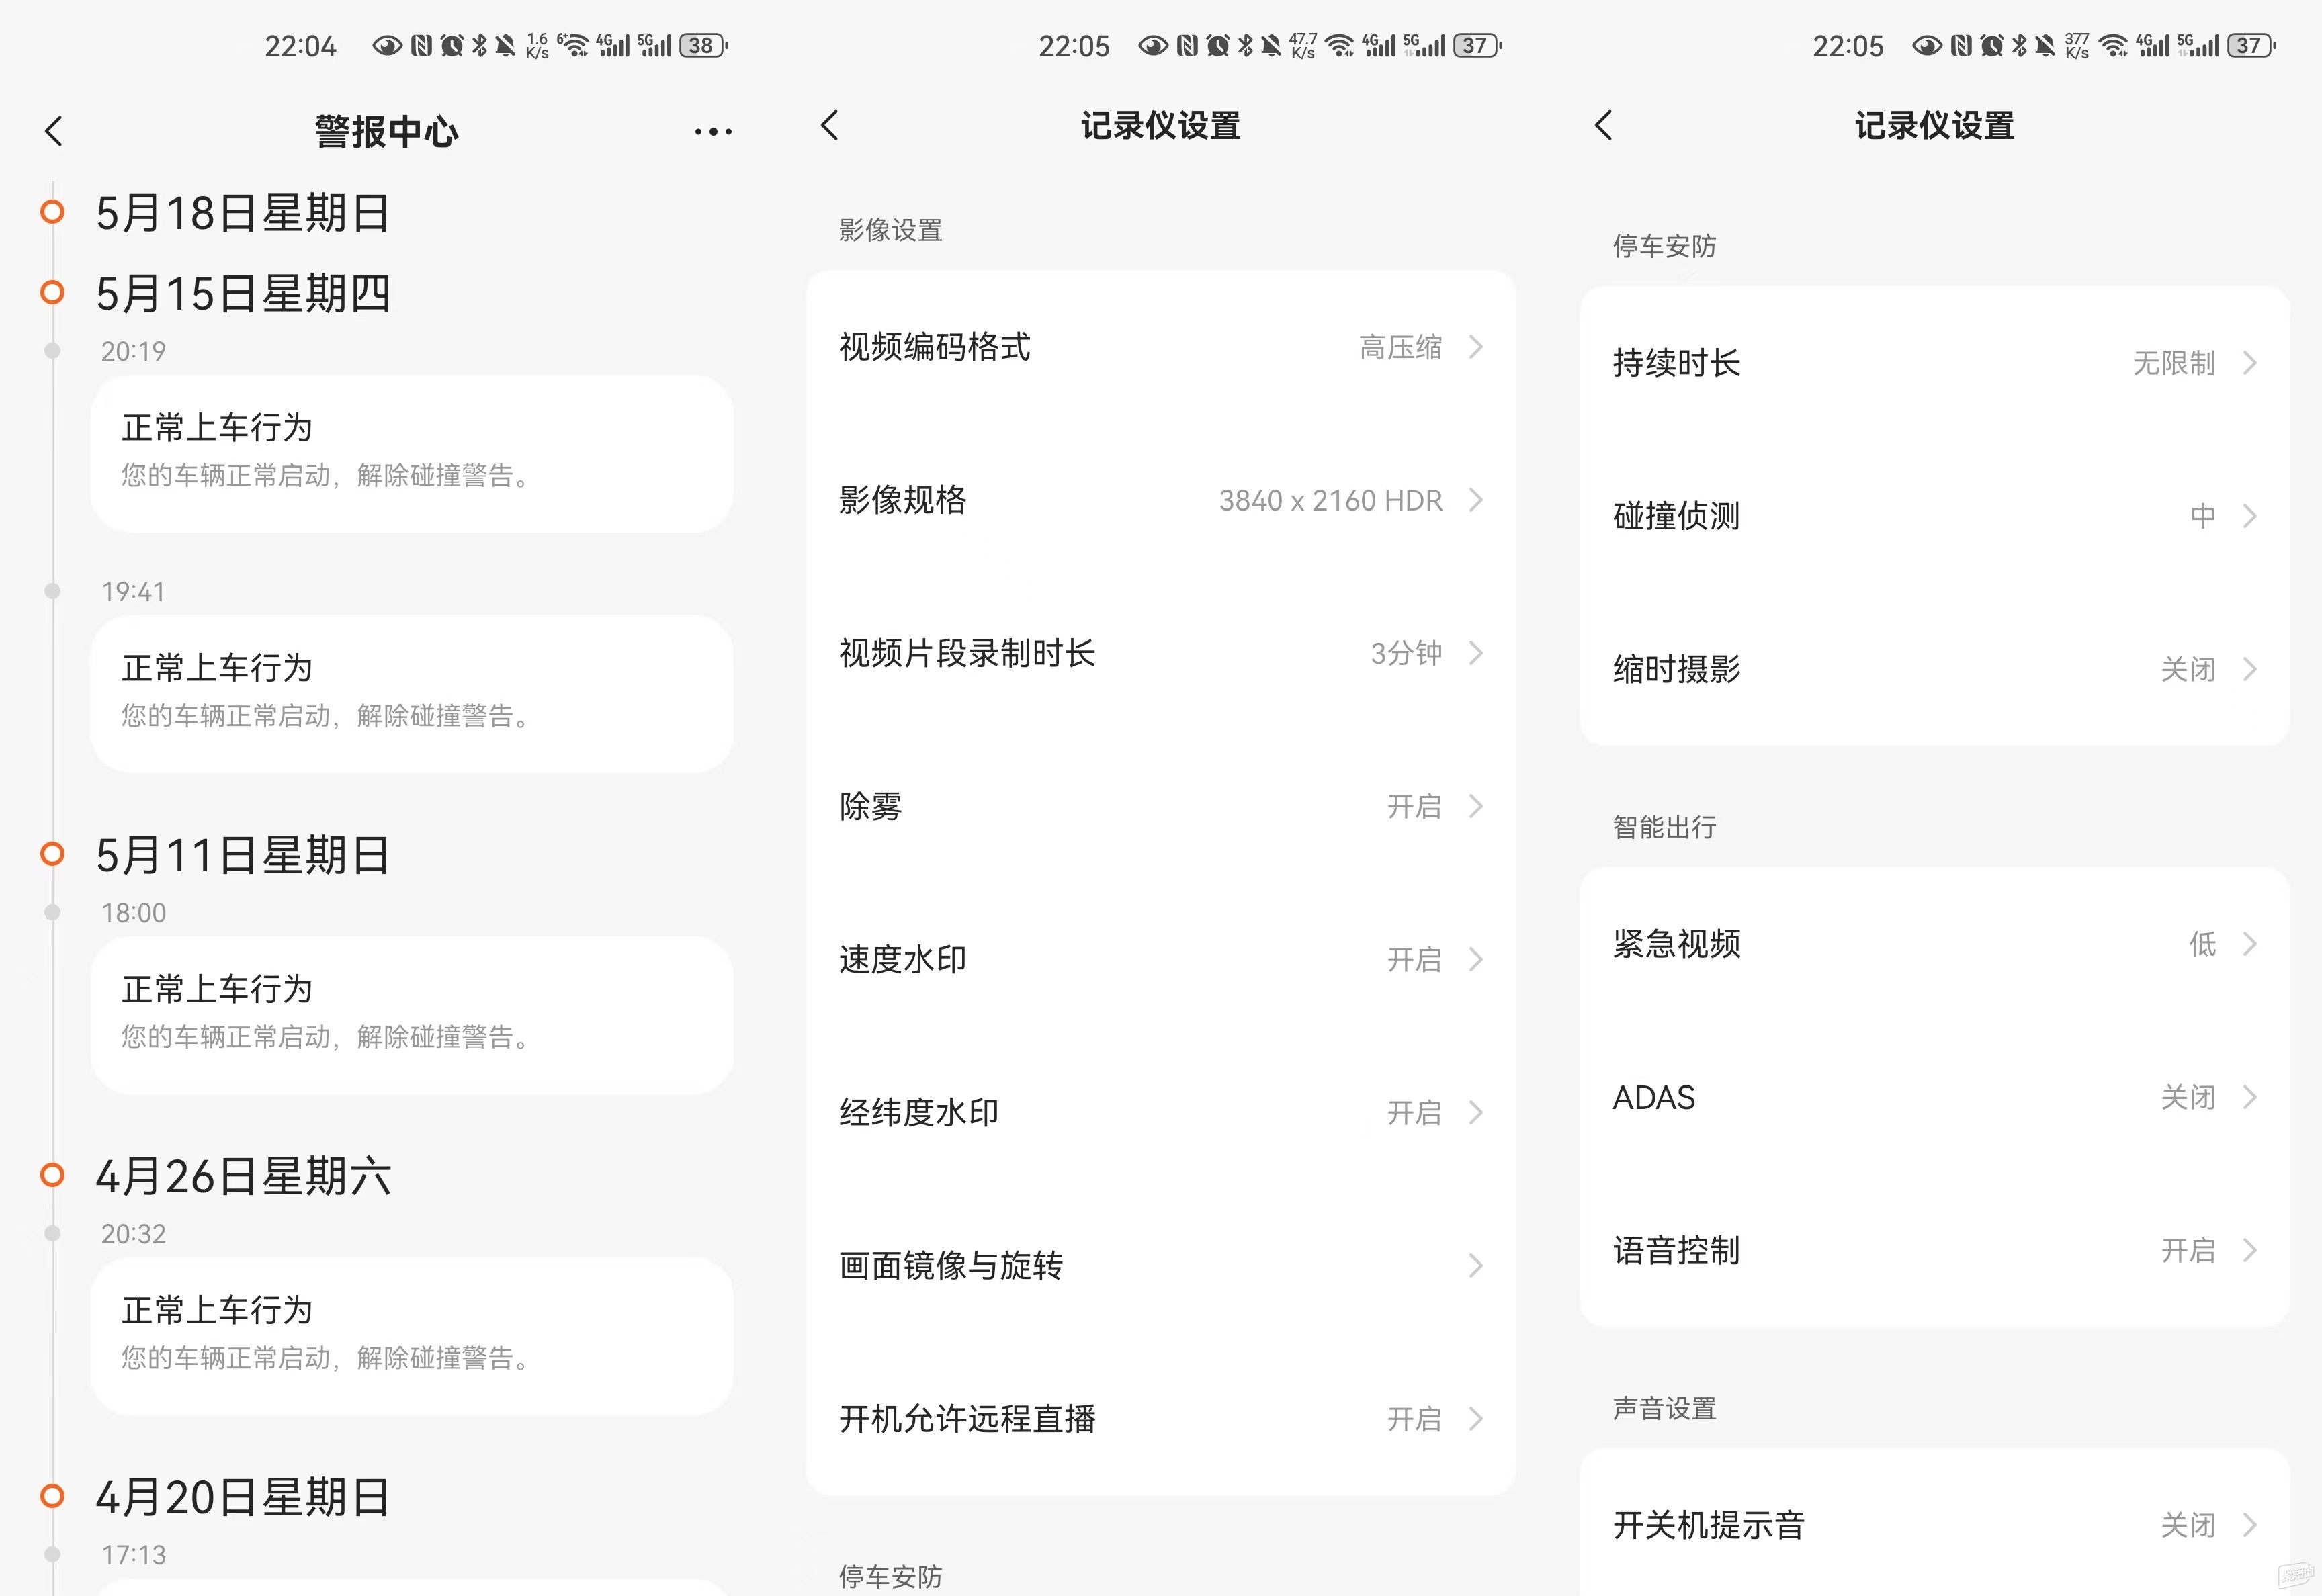
Task: Tap the 开启 value for 开机允许远程直播
Action: (1414, 1419)
